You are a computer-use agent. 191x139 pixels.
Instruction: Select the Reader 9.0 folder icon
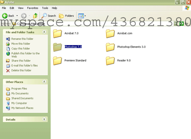110,60
